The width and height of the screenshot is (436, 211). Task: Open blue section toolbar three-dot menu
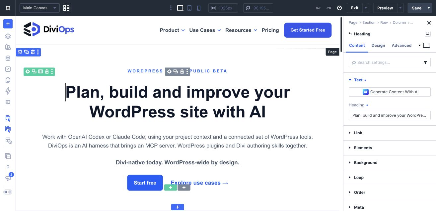(38, 52)
